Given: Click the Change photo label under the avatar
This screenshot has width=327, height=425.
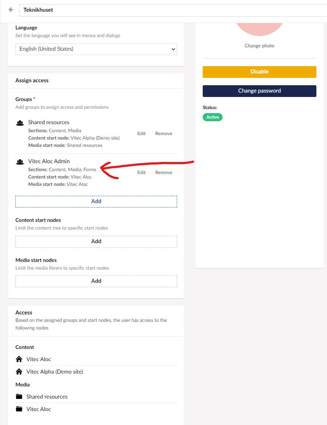Looking at the screenshot, I should (x=259, y=46).
